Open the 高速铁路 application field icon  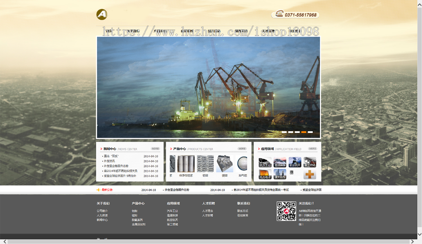pos(280,163)
